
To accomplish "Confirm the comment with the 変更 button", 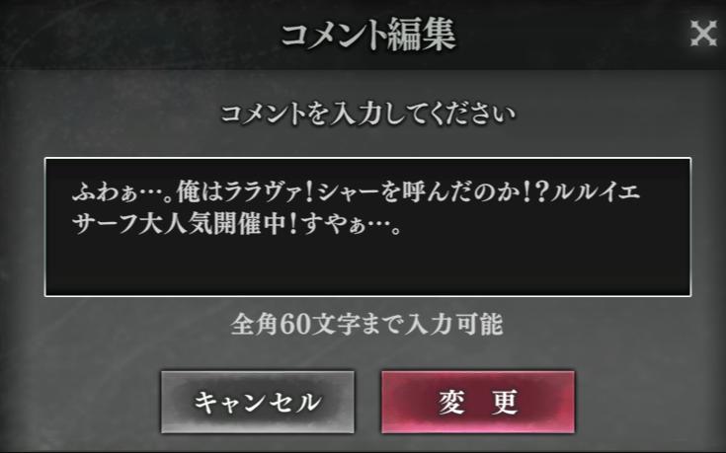I will [478, 402].
